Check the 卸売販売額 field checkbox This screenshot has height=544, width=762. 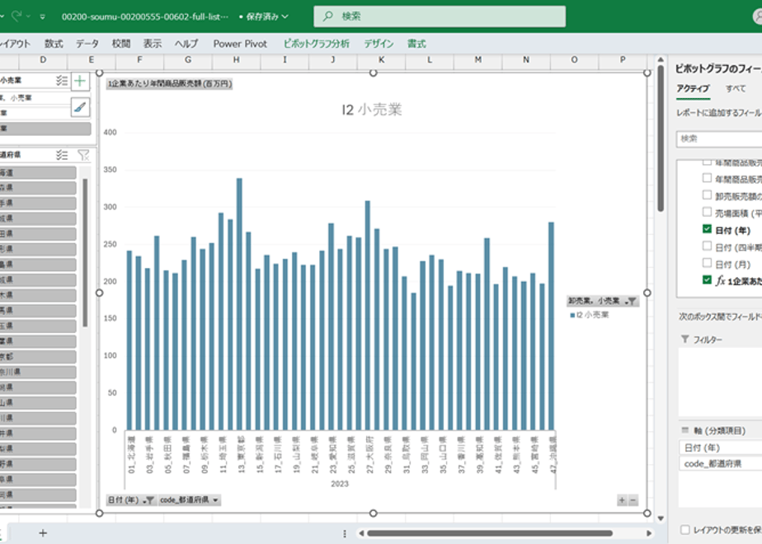pos(707,195)
